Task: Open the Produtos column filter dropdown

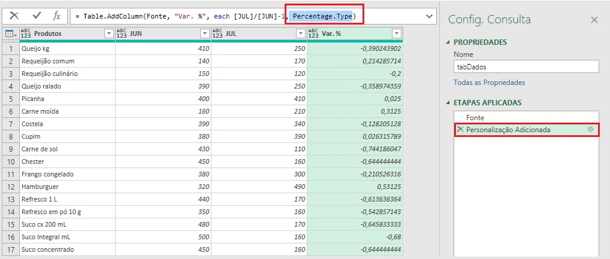Action: coord(109,34)
